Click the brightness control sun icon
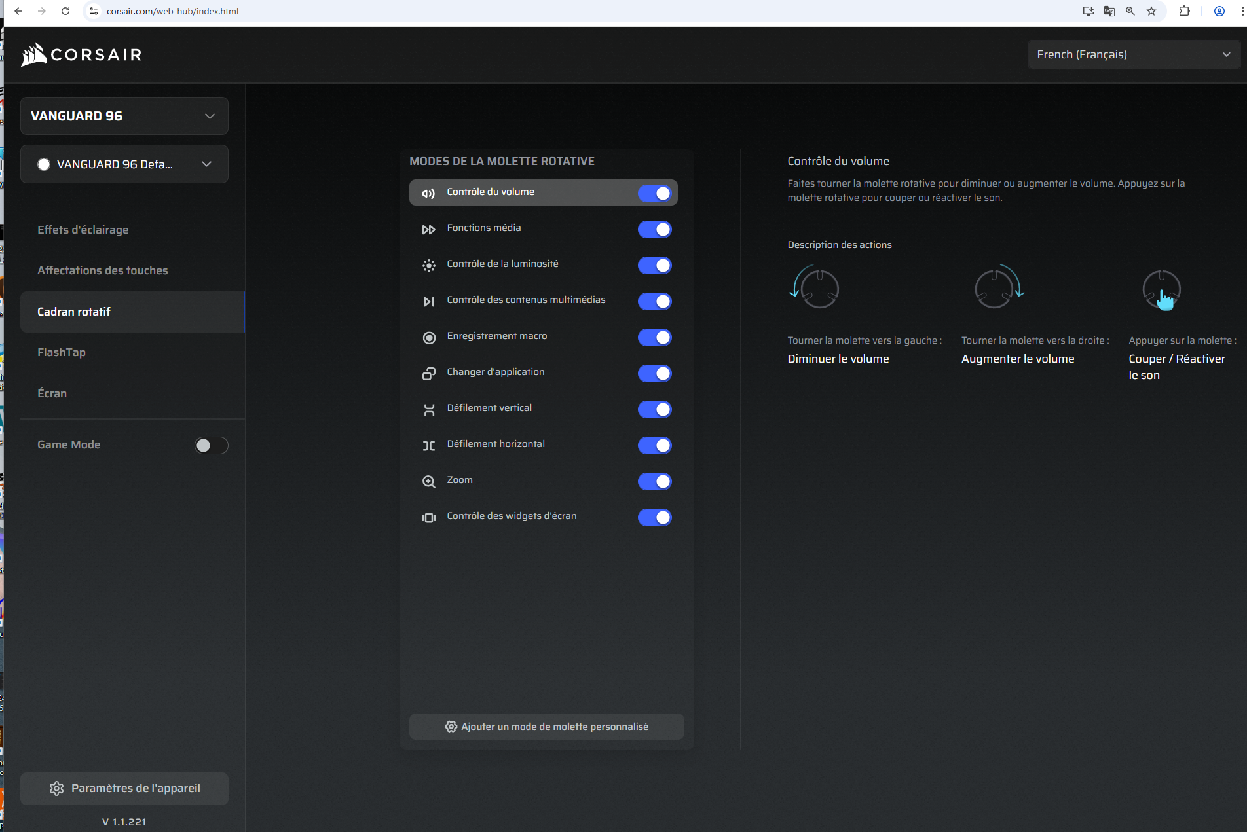Image resolution: width=1247 pixels, height=832 pixels. pos(428,266)
